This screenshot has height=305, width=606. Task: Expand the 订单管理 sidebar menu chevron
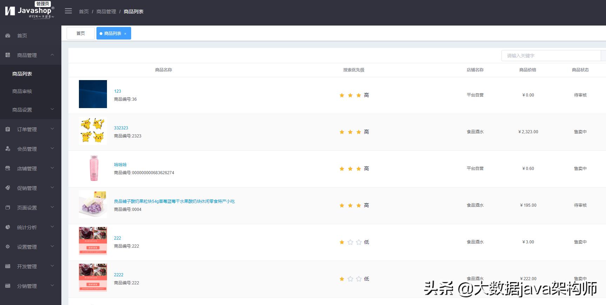(x=52, y=129)
